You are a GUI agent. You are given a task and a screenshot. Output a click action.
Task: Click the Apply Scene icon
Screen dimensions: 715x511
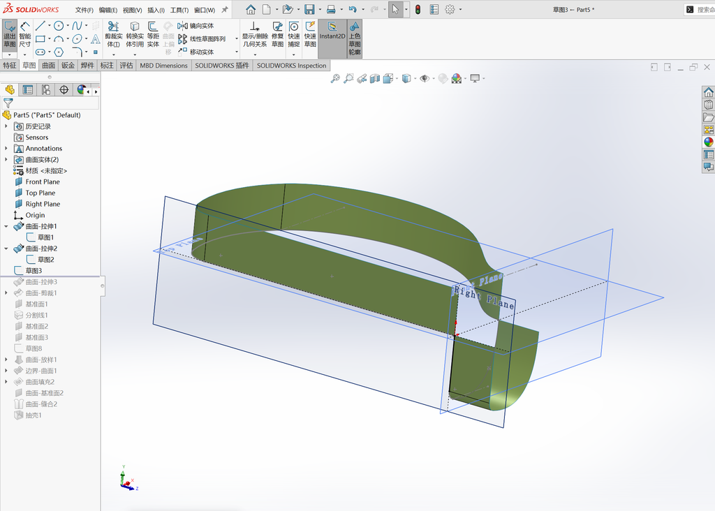coord(457,78)
